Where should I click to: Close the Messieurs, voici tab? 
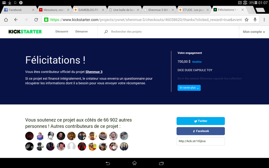click(x=68, y=10)
